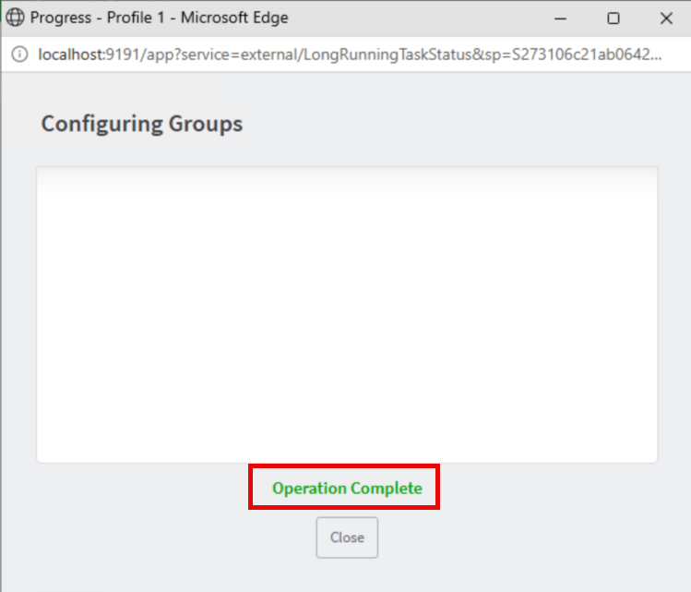Click the word Operation in status message

point(309,488)
